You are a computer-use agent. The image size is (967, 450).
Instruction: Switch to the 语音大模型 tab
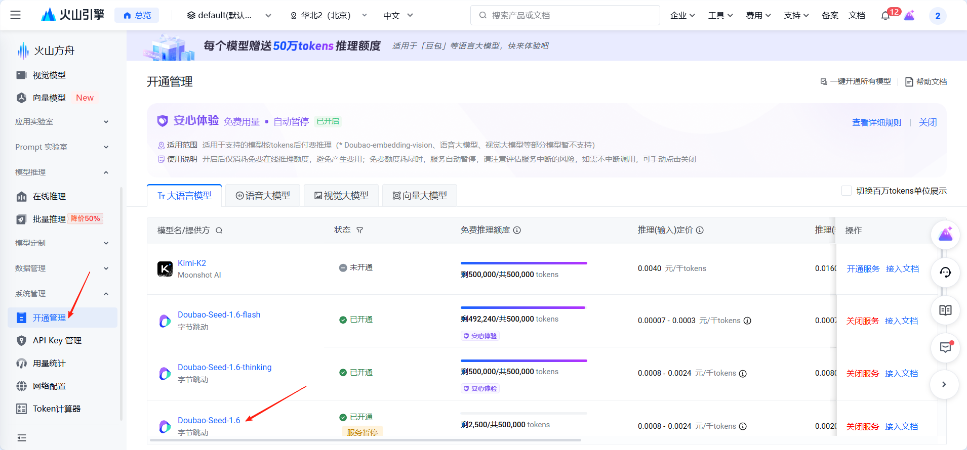click(263, 196)
